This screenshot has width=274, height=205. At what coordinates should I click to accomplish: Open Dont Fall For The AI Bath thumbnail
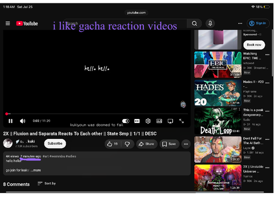pos(217,149)
